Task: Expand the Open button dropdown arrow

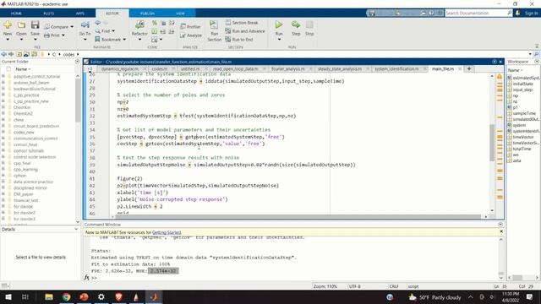Action: [21, 40]
